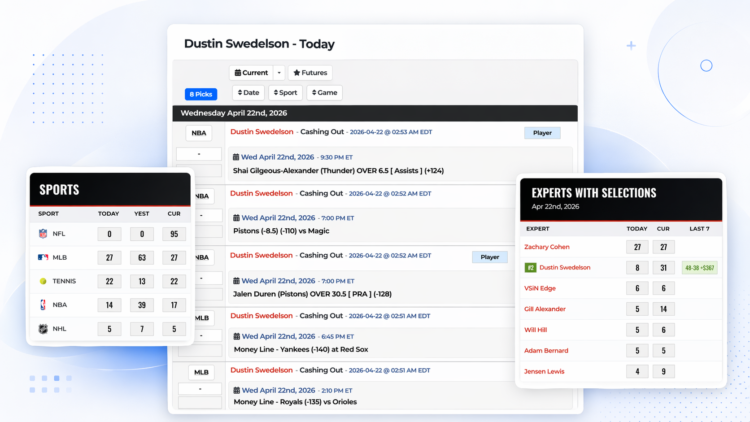Select the Current picks view
Image resolution: width=750 pixels, height=422 pixels.
[x=251, y=73]
